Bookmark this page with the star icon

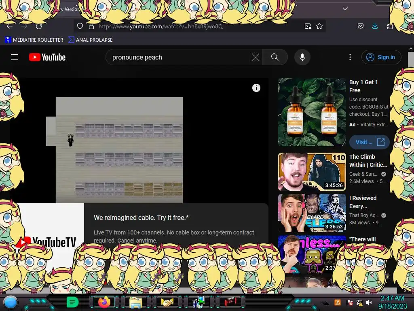click(319, 26)
